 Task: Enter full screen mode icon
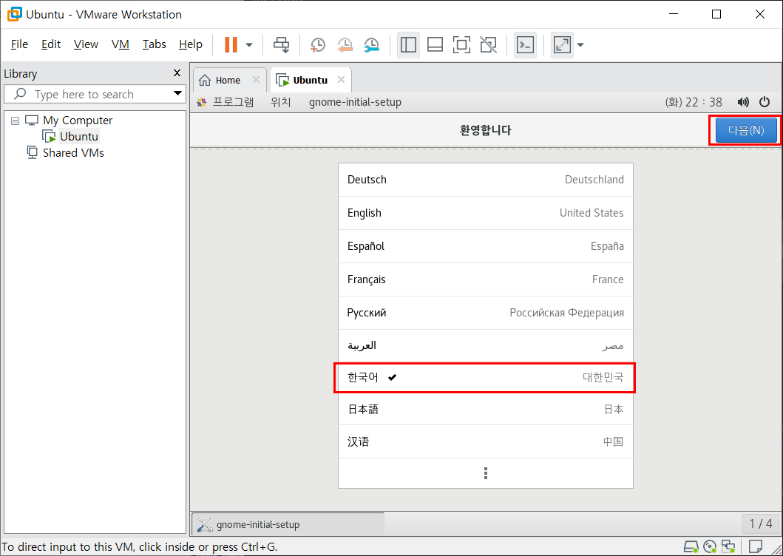point(461,45)
